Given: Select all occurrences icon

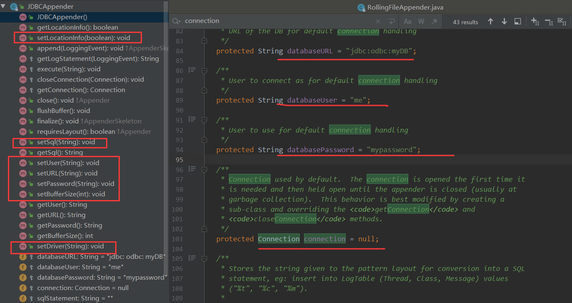Looking at the screenshot, I should [562, 21].
